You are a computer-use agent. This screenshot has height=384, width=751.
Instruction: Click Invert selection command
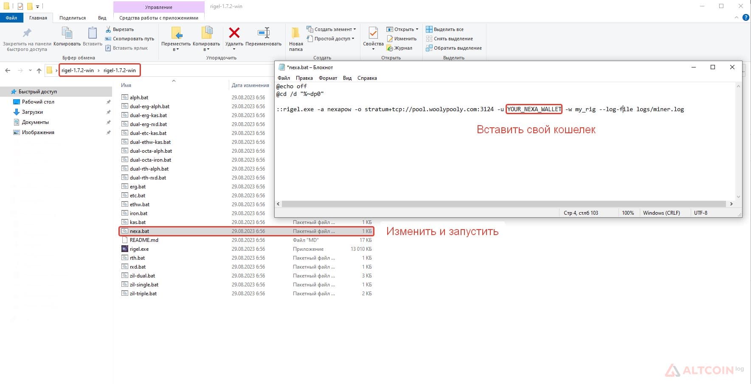(x=454, y=48)
